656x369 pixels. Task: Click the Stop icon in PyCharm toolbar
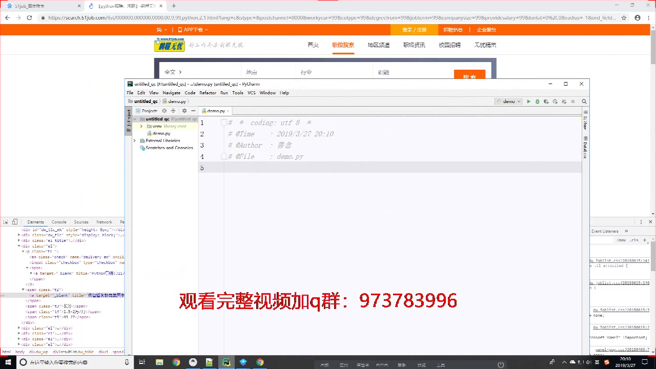pos(572,101)
